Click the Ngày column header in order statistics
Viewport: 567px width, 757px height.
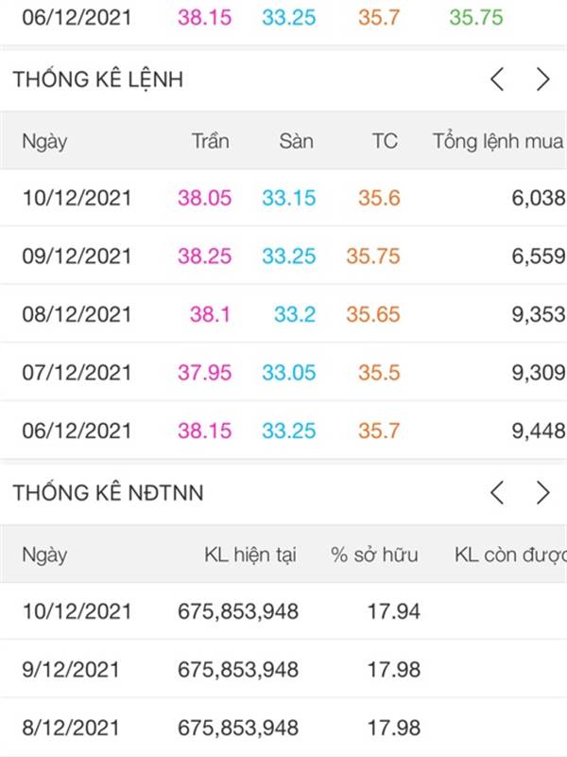45,142
